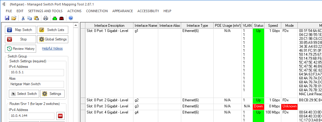Click the Map Switch button
This screenshot has height=122, width=322.
click(x=20, y=30)
